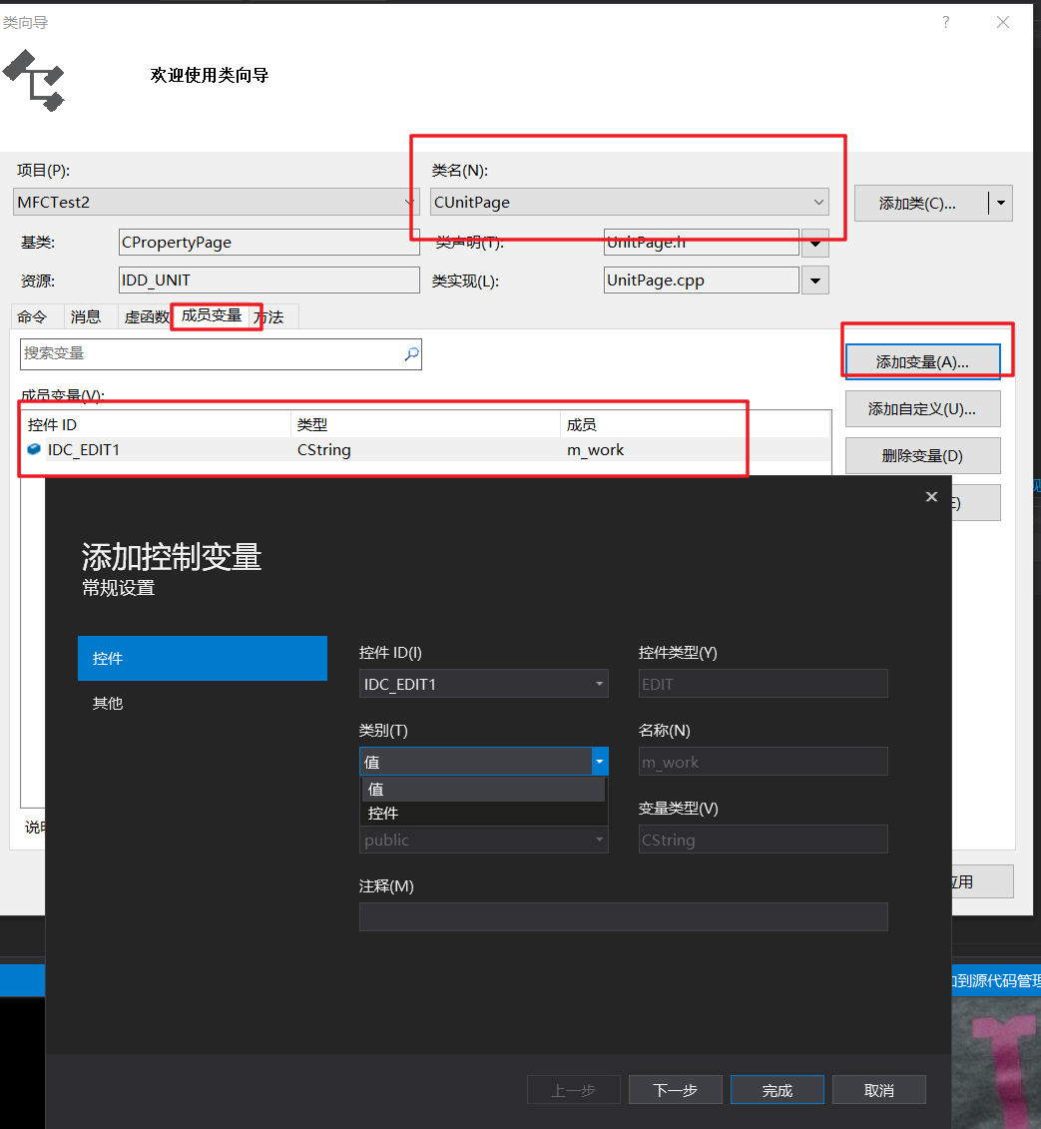
Task: Open the 类名 CUnitPage dropdown
Action: pyautogui.click(x=629, y=203)
